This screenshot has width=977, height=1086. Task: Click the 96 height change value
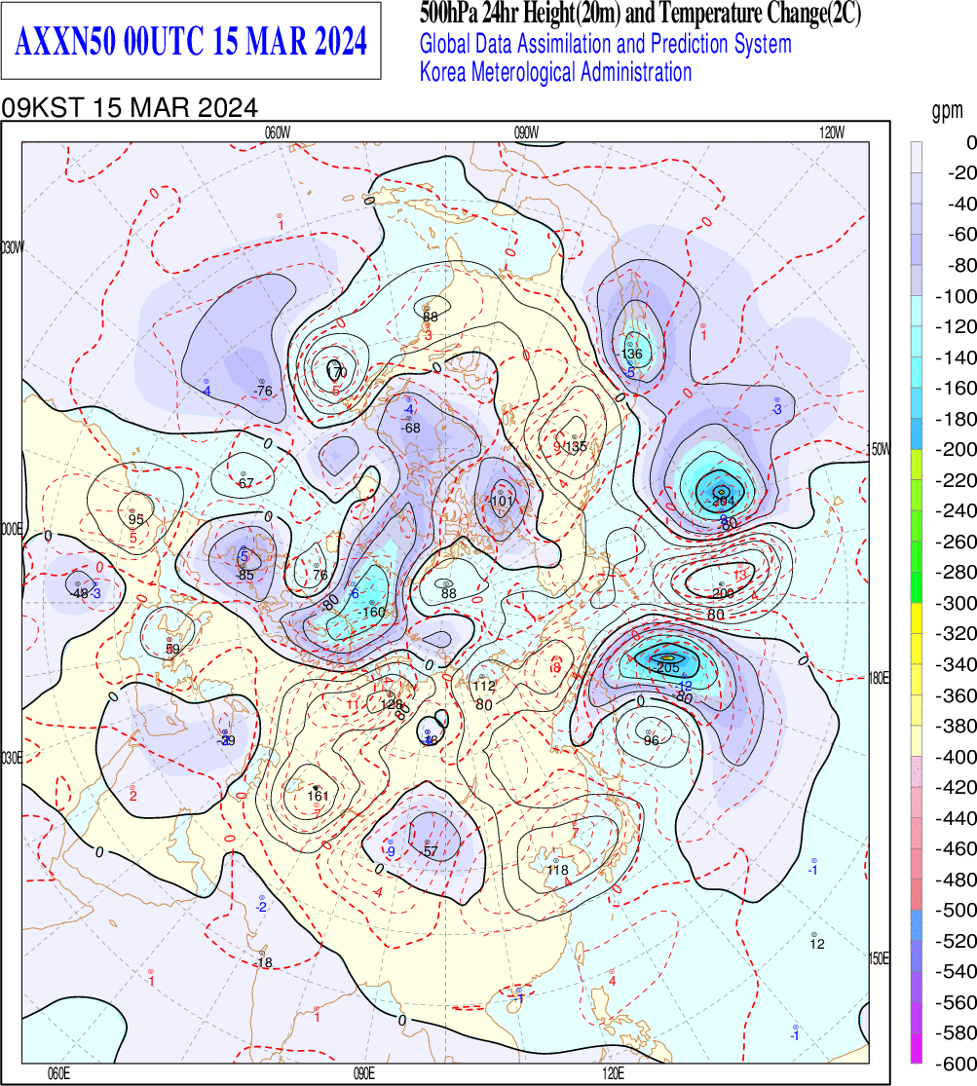(652, 740)
